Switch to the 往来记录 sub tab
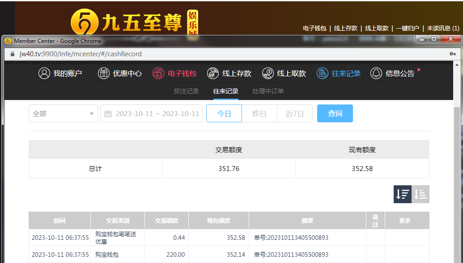Screen dimensions: 463x263 [226, 91]
